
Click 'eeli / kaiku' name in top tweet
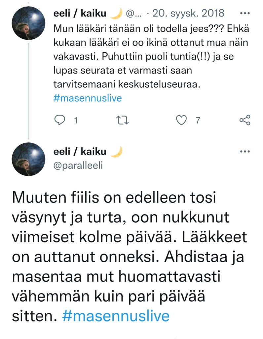[x=80, y=13]
